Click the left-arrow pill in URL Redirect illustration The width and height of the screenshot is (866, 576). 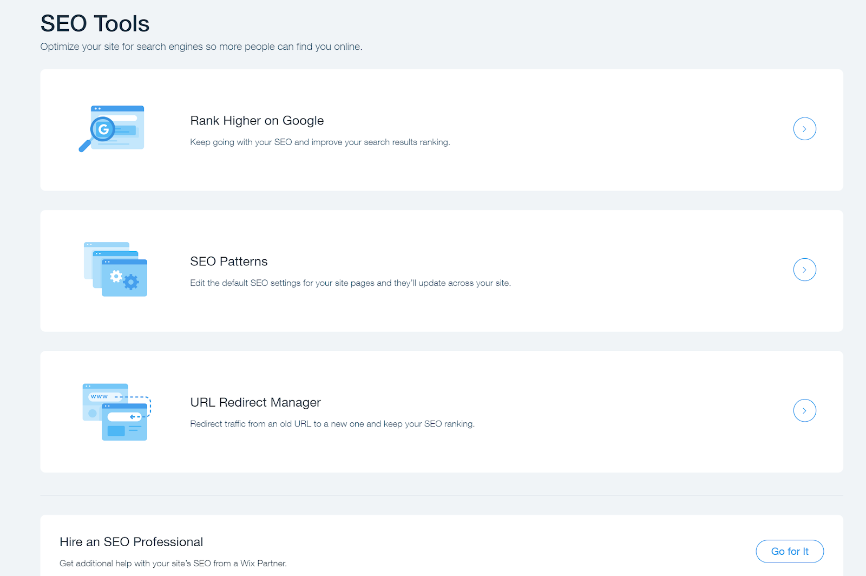pos(124,417)
